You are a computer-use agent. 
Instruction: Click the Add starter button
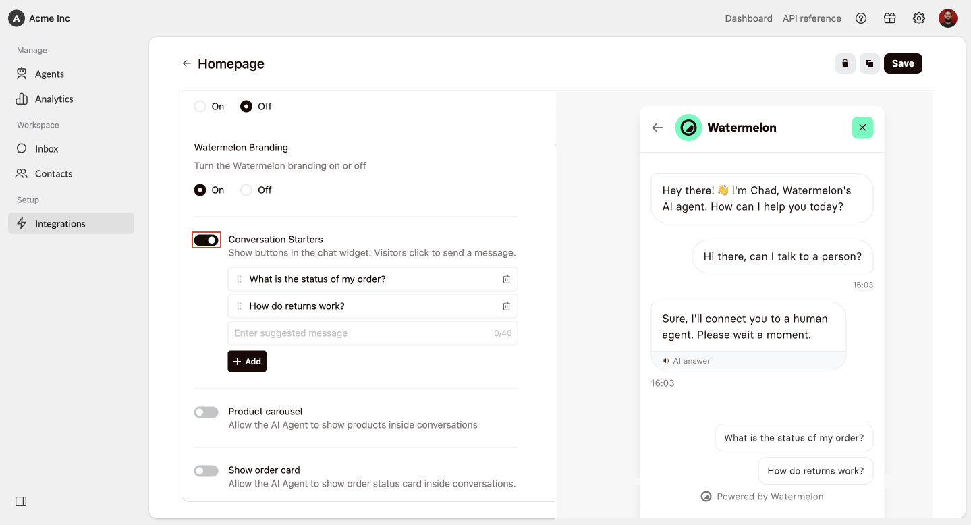pos(247,362)
